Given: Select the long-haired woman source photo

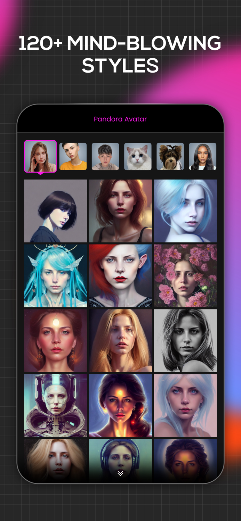Looking at the screenshot, I should pos(40,156).
